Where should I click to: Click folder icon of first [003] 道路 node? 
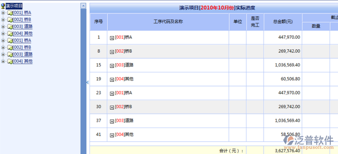pyautogui.click(x=10, y=27)
